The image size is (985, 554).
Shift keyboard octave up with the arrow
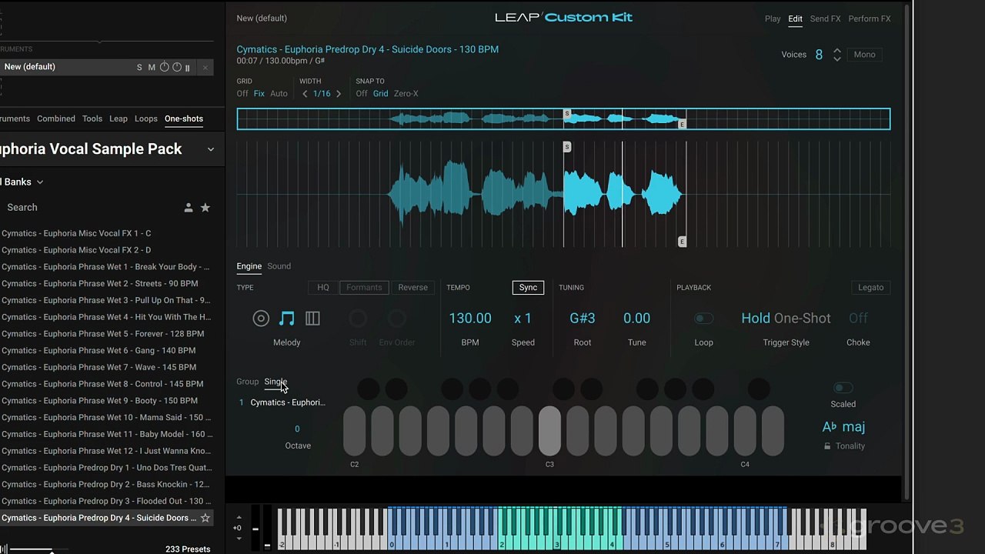click(x=239, y=518)
